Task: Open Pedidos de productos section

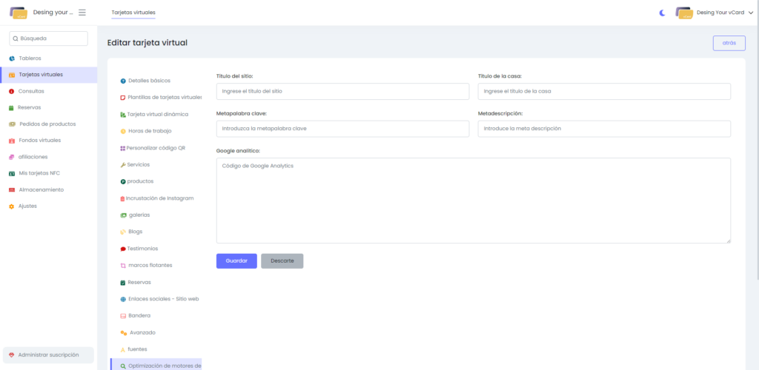Action: pos(47,124)
